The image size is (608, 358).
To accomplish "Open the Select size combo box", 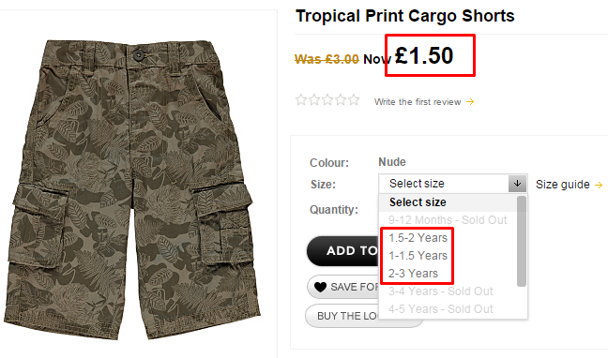I will (x=453, y=184).
